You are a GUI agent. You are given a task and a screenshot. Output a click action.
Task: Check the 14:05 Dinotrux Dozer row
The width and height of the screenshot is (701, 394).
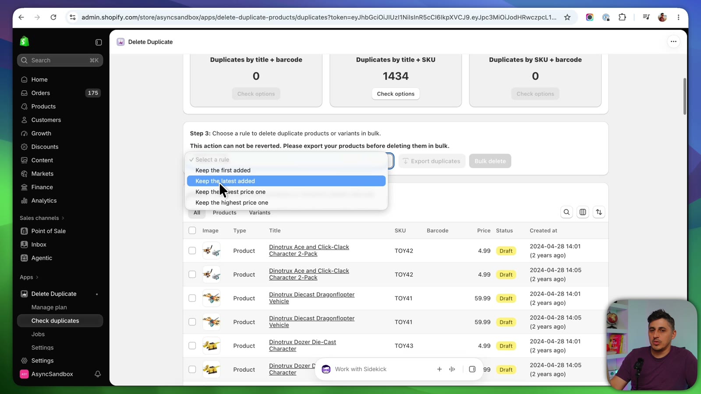click(x=192, y=369)
